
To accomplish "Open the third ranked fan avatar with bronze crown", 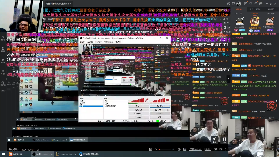I will pos(270,22).
